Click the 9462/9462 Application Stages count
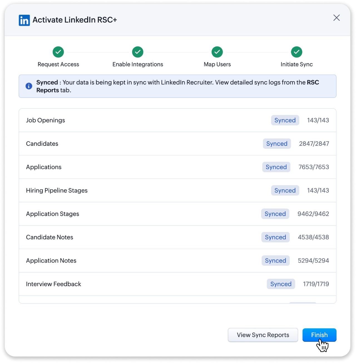The height and width of the screenshot is (363, 356). pos(313,214)
